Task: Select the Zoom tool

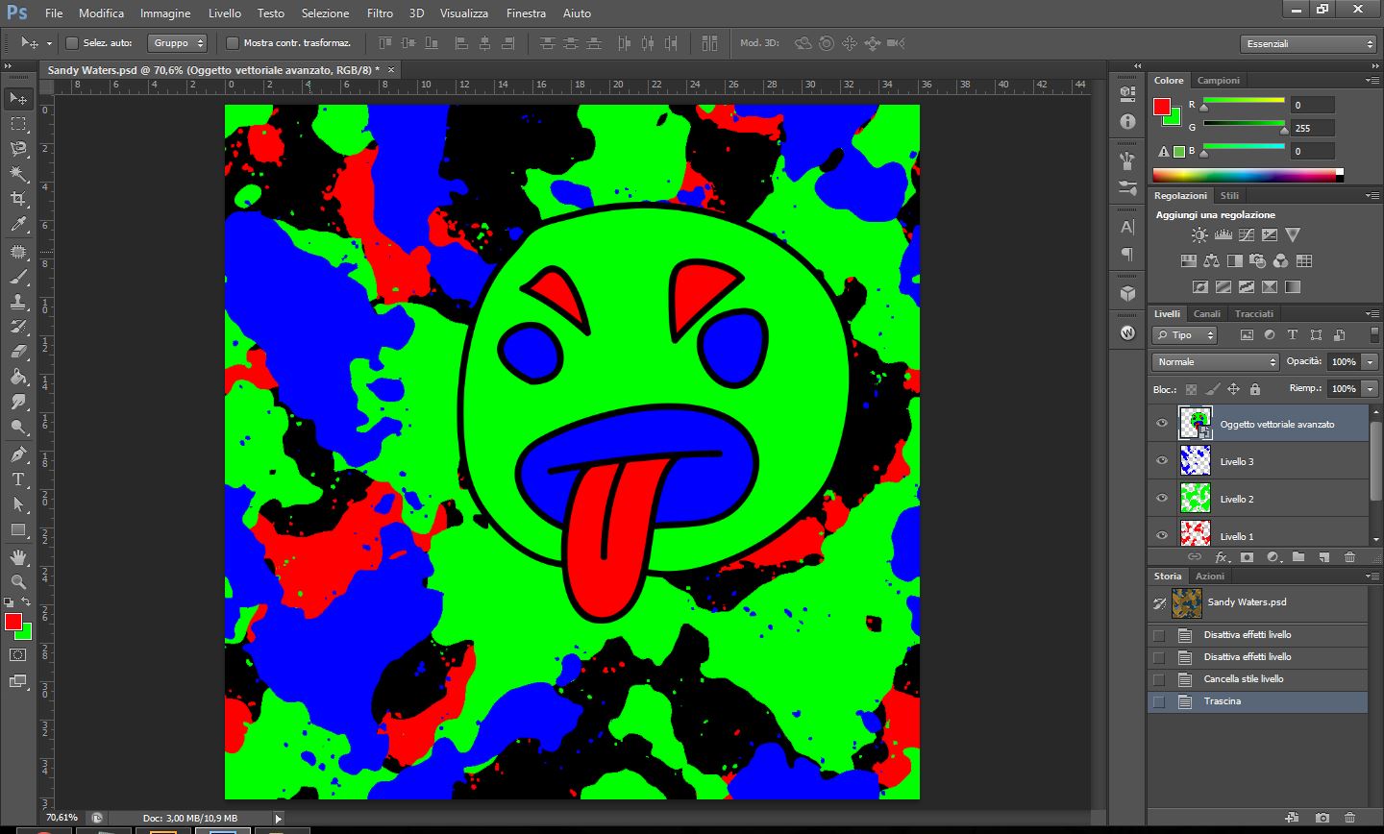Action: [18, 582]
